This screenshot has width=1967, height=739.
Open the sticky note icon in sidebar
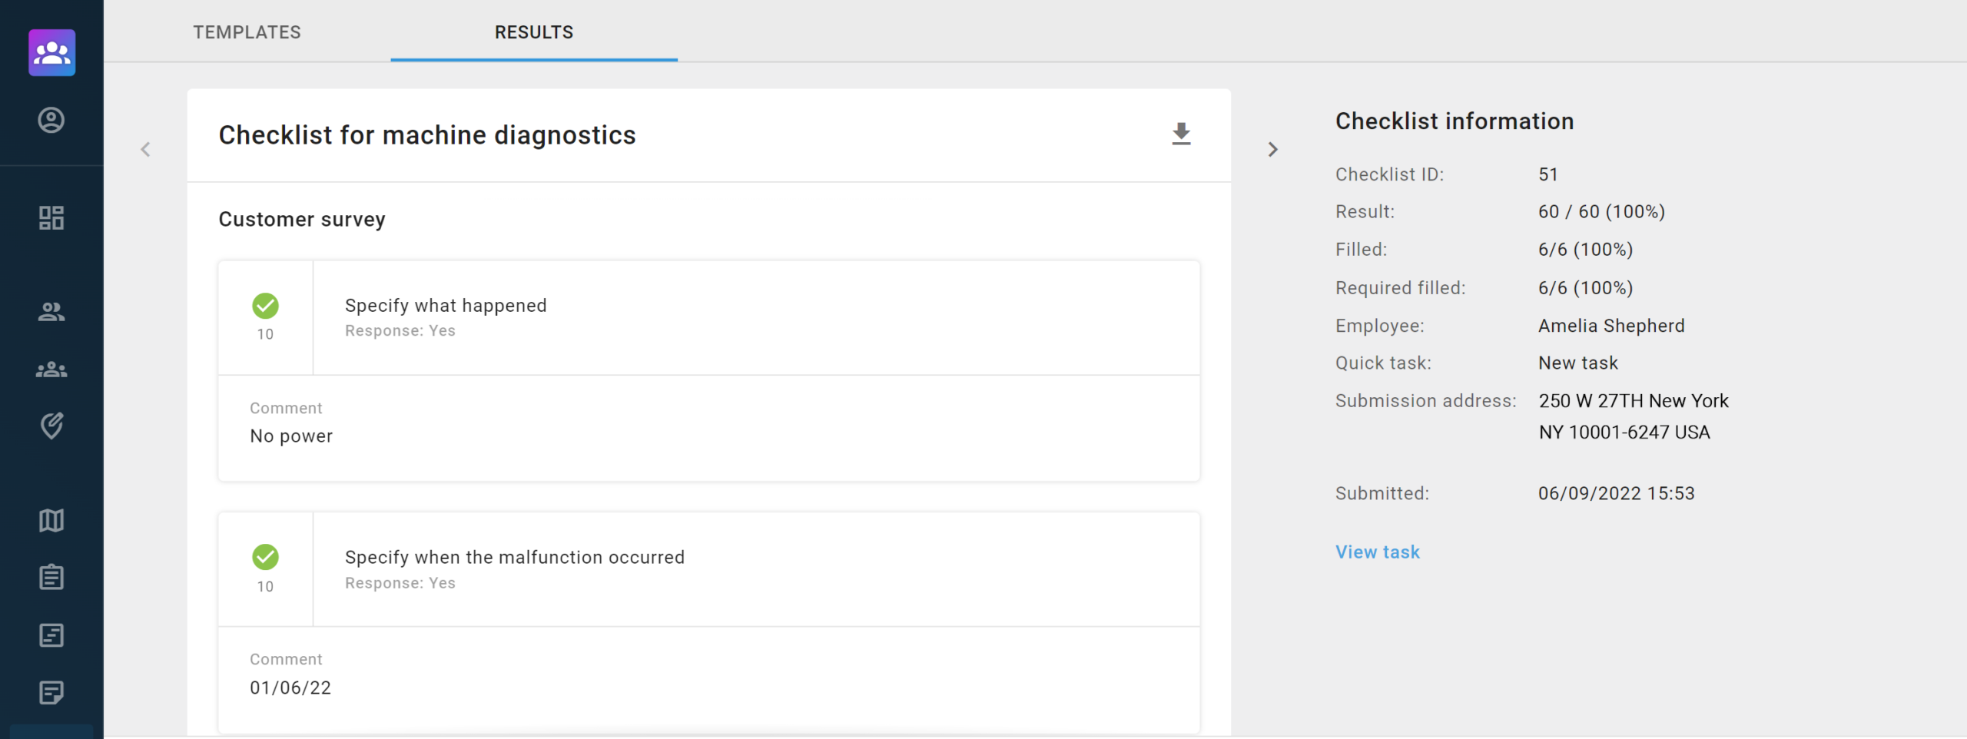pyautogui.click(x=51, y=693)
